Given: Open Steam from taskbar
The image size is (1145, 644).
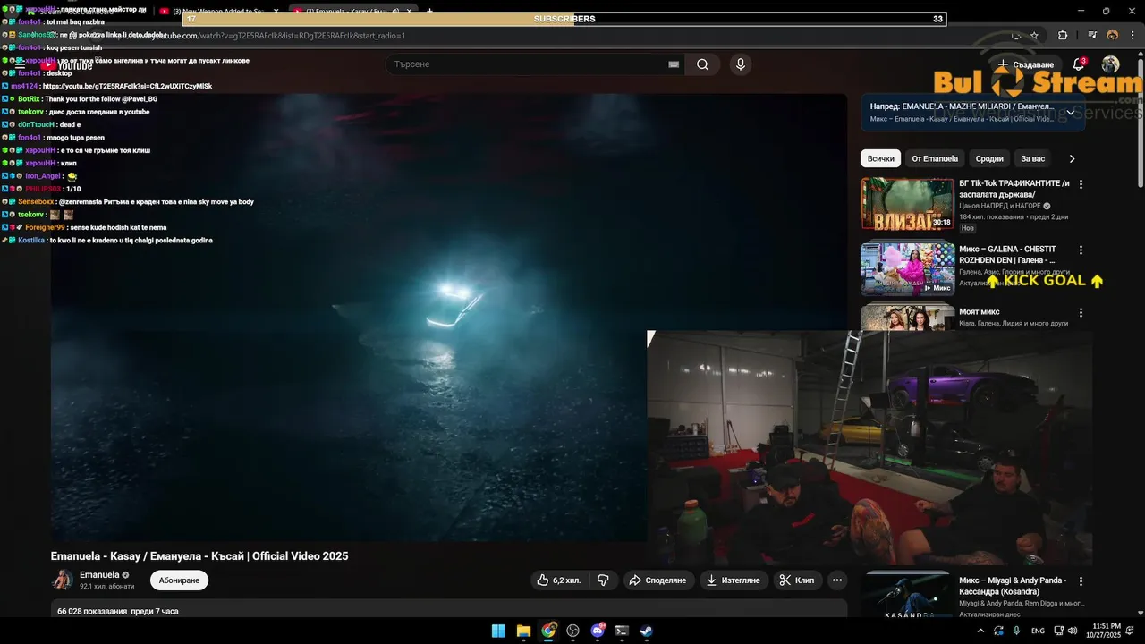Looking at the screenshot, I should coord(646,631).
